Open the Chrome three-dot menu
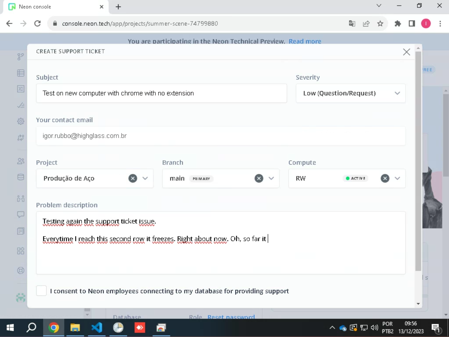This screenshot has height=337, width=449. (x=440, y=24)
